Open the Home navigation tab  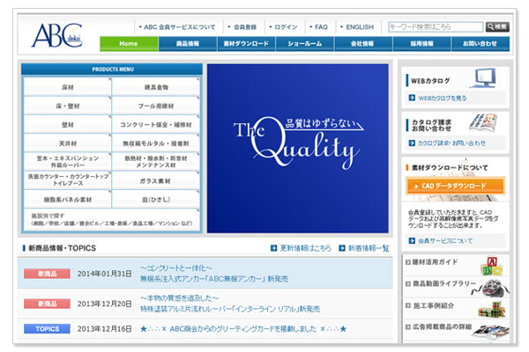pyautogui.click(x=129, y=43)
